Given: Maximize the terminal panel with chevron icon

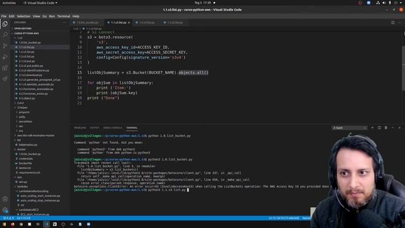Looking at the screenshot, I should coord(392,128).
